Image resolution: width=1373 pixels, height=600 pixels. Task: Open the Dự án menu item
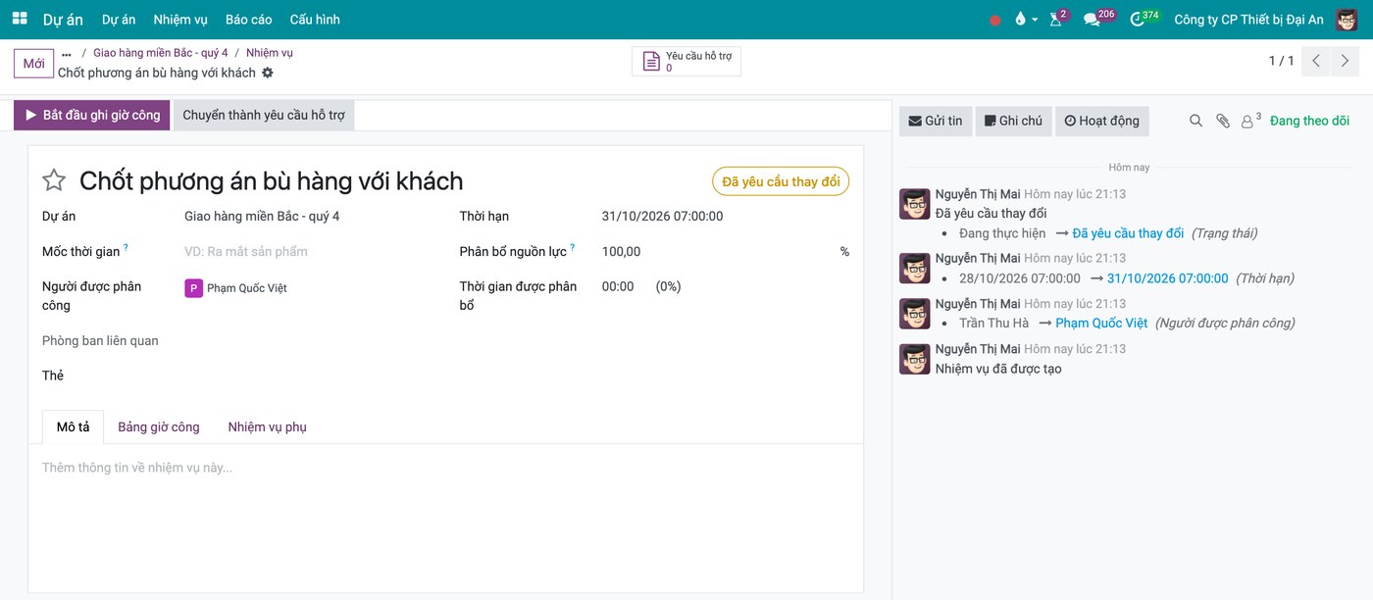pos(119,20)
